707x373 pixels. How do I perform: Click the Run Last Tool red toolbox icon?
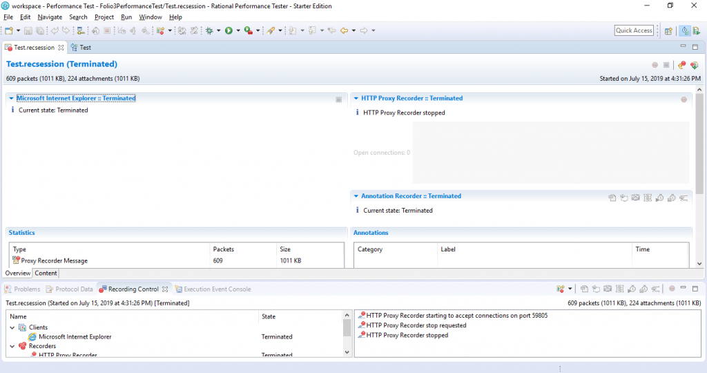pos(248,30)
